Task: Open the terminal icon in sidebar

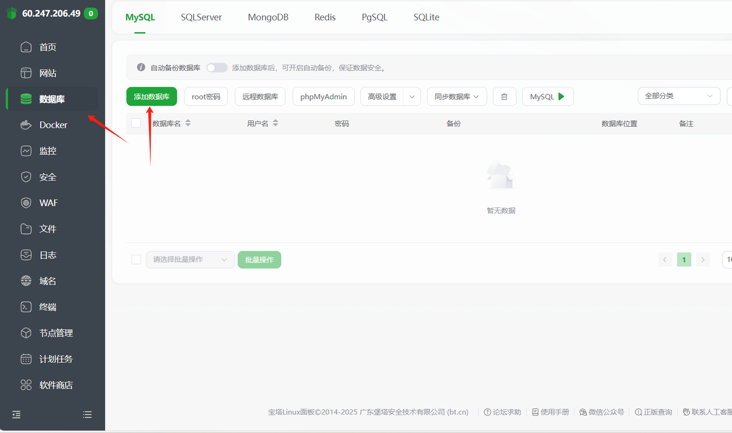Action: tap(26, 307)
